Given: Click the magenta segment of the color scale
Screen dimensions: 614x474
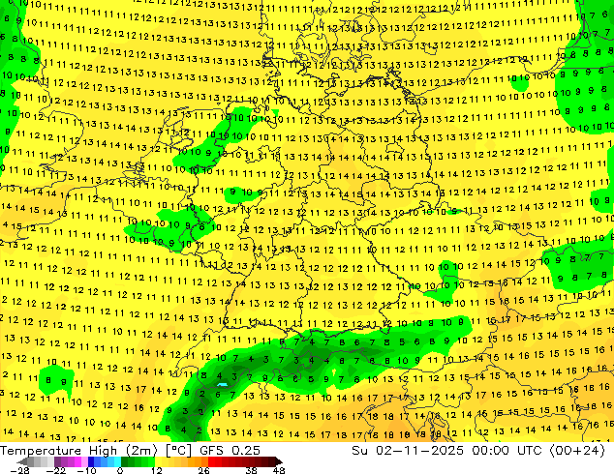Looking at the screenshot, I should coord(77,461).
